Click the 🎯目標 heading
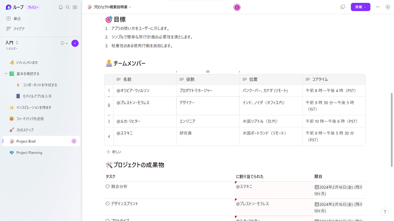394x221 pixels. click(116, 19)
